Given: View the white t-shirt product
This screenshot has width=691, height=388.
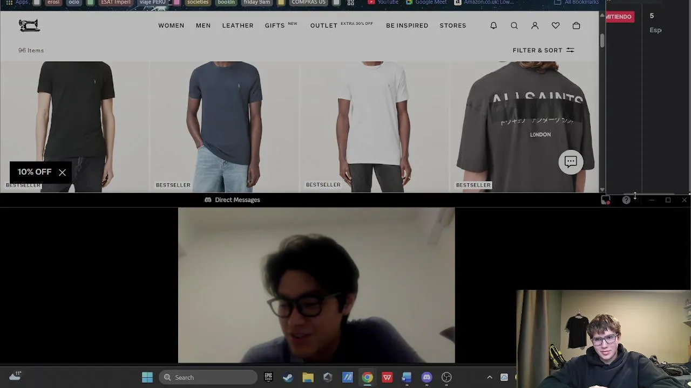Looking at the screenshot, I should (374, 127).
